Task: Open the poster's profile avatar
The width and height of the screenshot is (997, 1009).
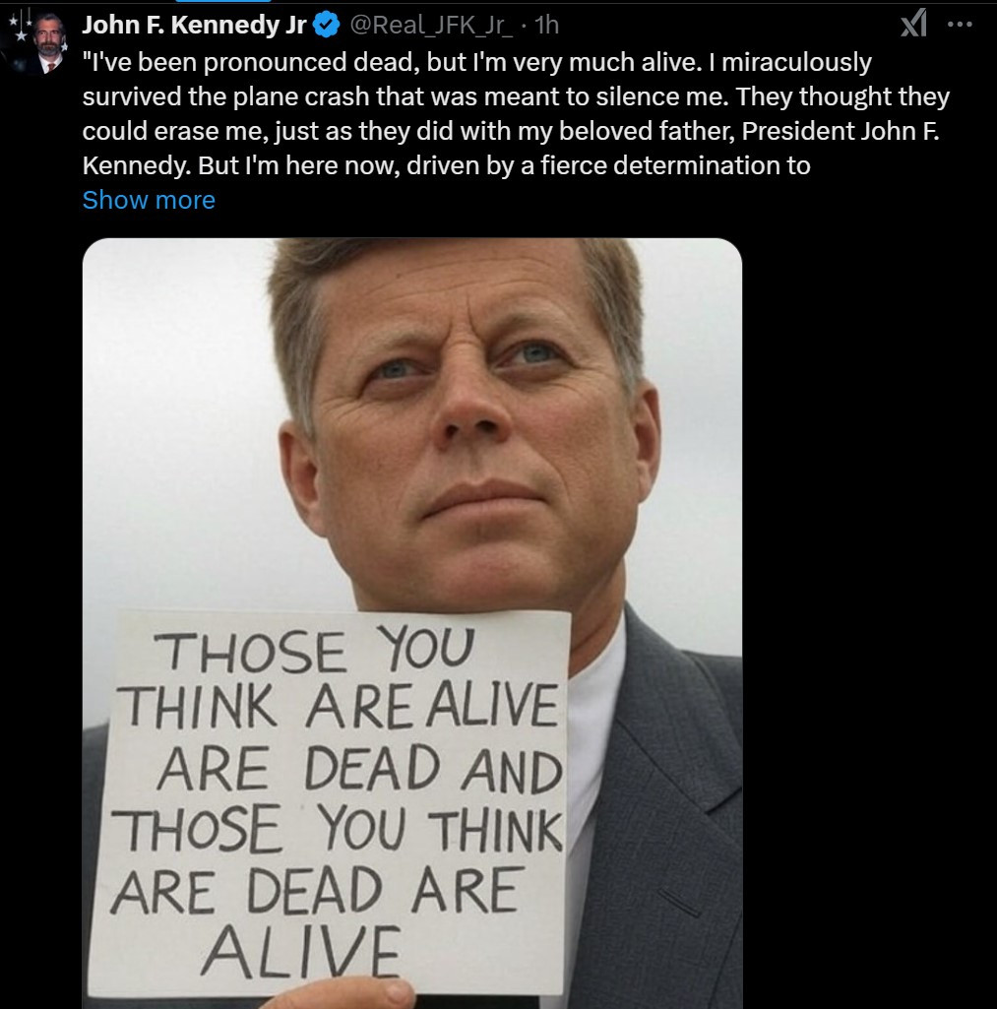Action: [42, 44]
